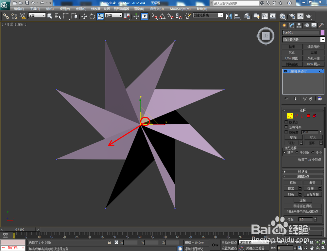Click the 移除 vertex button
The image size is (327, 251).
[x=293, y=183]
